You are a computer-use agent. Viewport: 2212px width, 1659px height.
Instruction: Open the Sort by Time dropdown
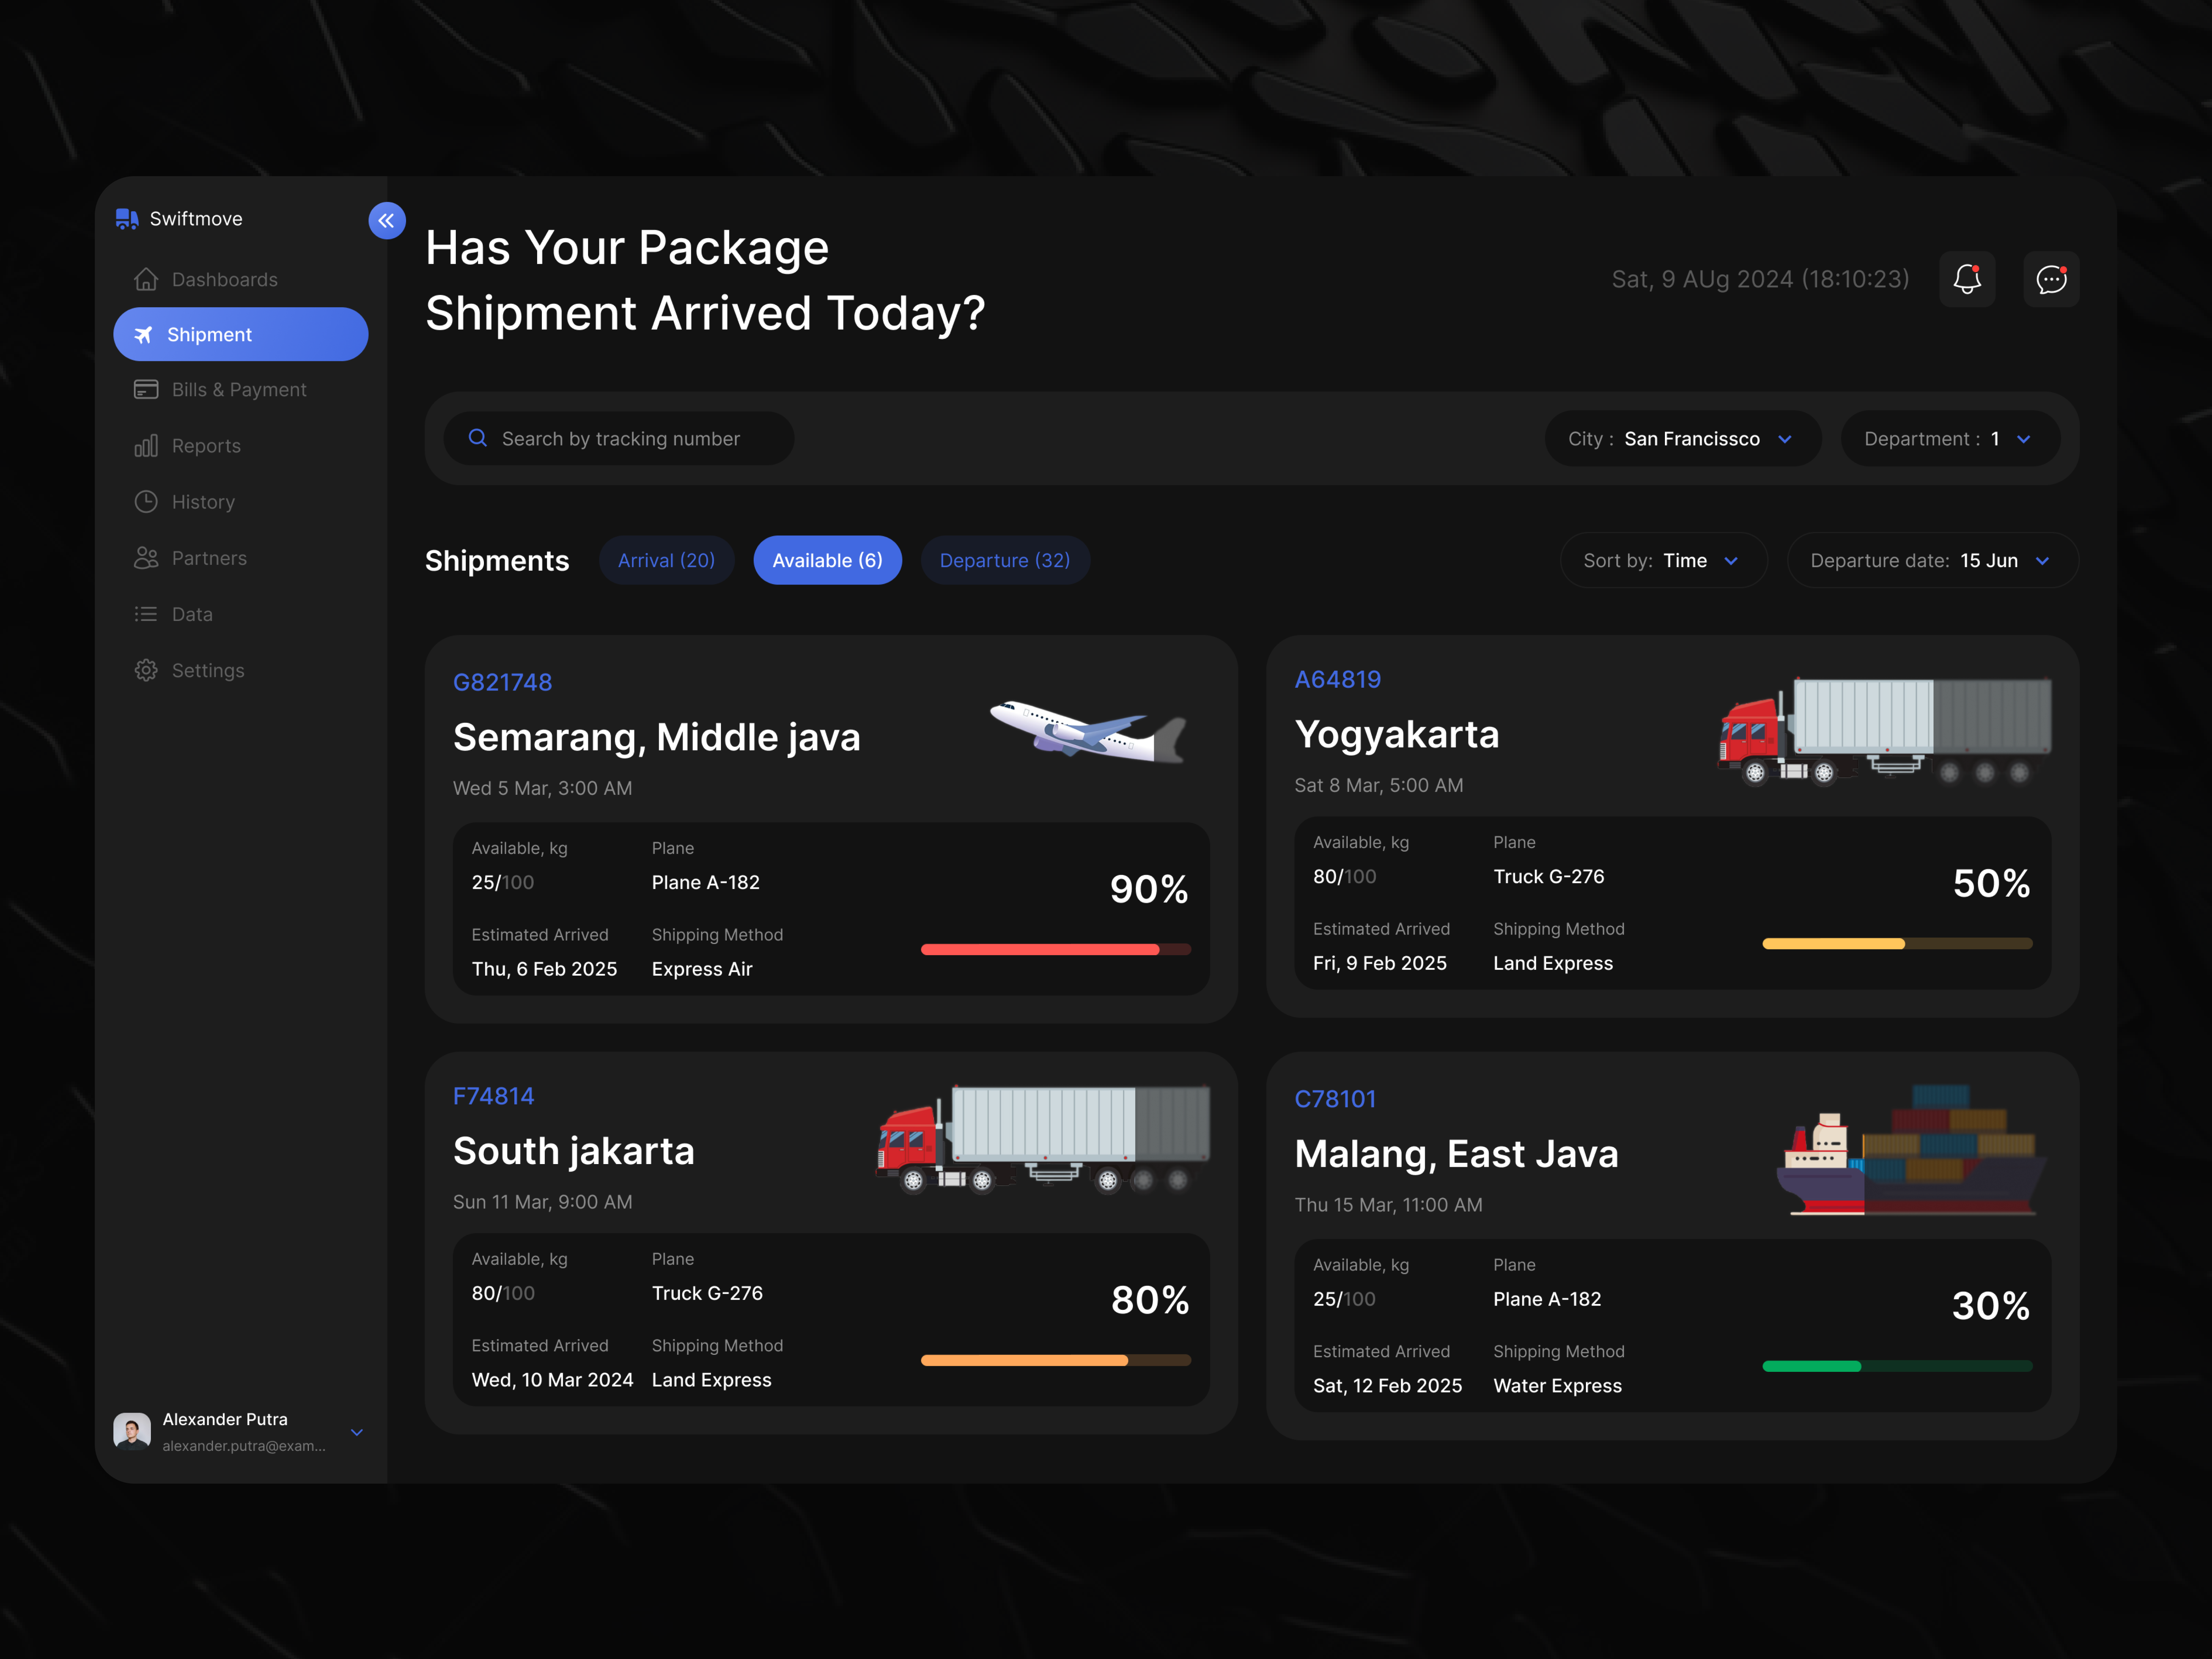click(1663, 560)
